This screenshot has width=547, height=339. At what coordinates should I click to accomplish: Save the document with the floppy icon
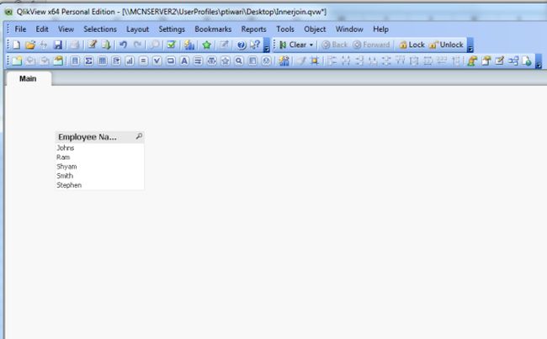point(57,45)
